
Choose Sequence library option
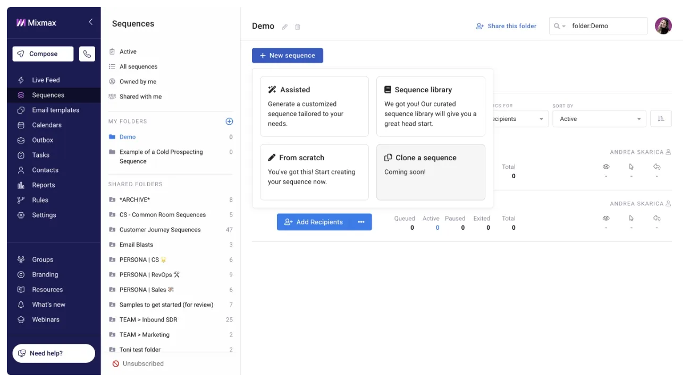click(431, 106)
